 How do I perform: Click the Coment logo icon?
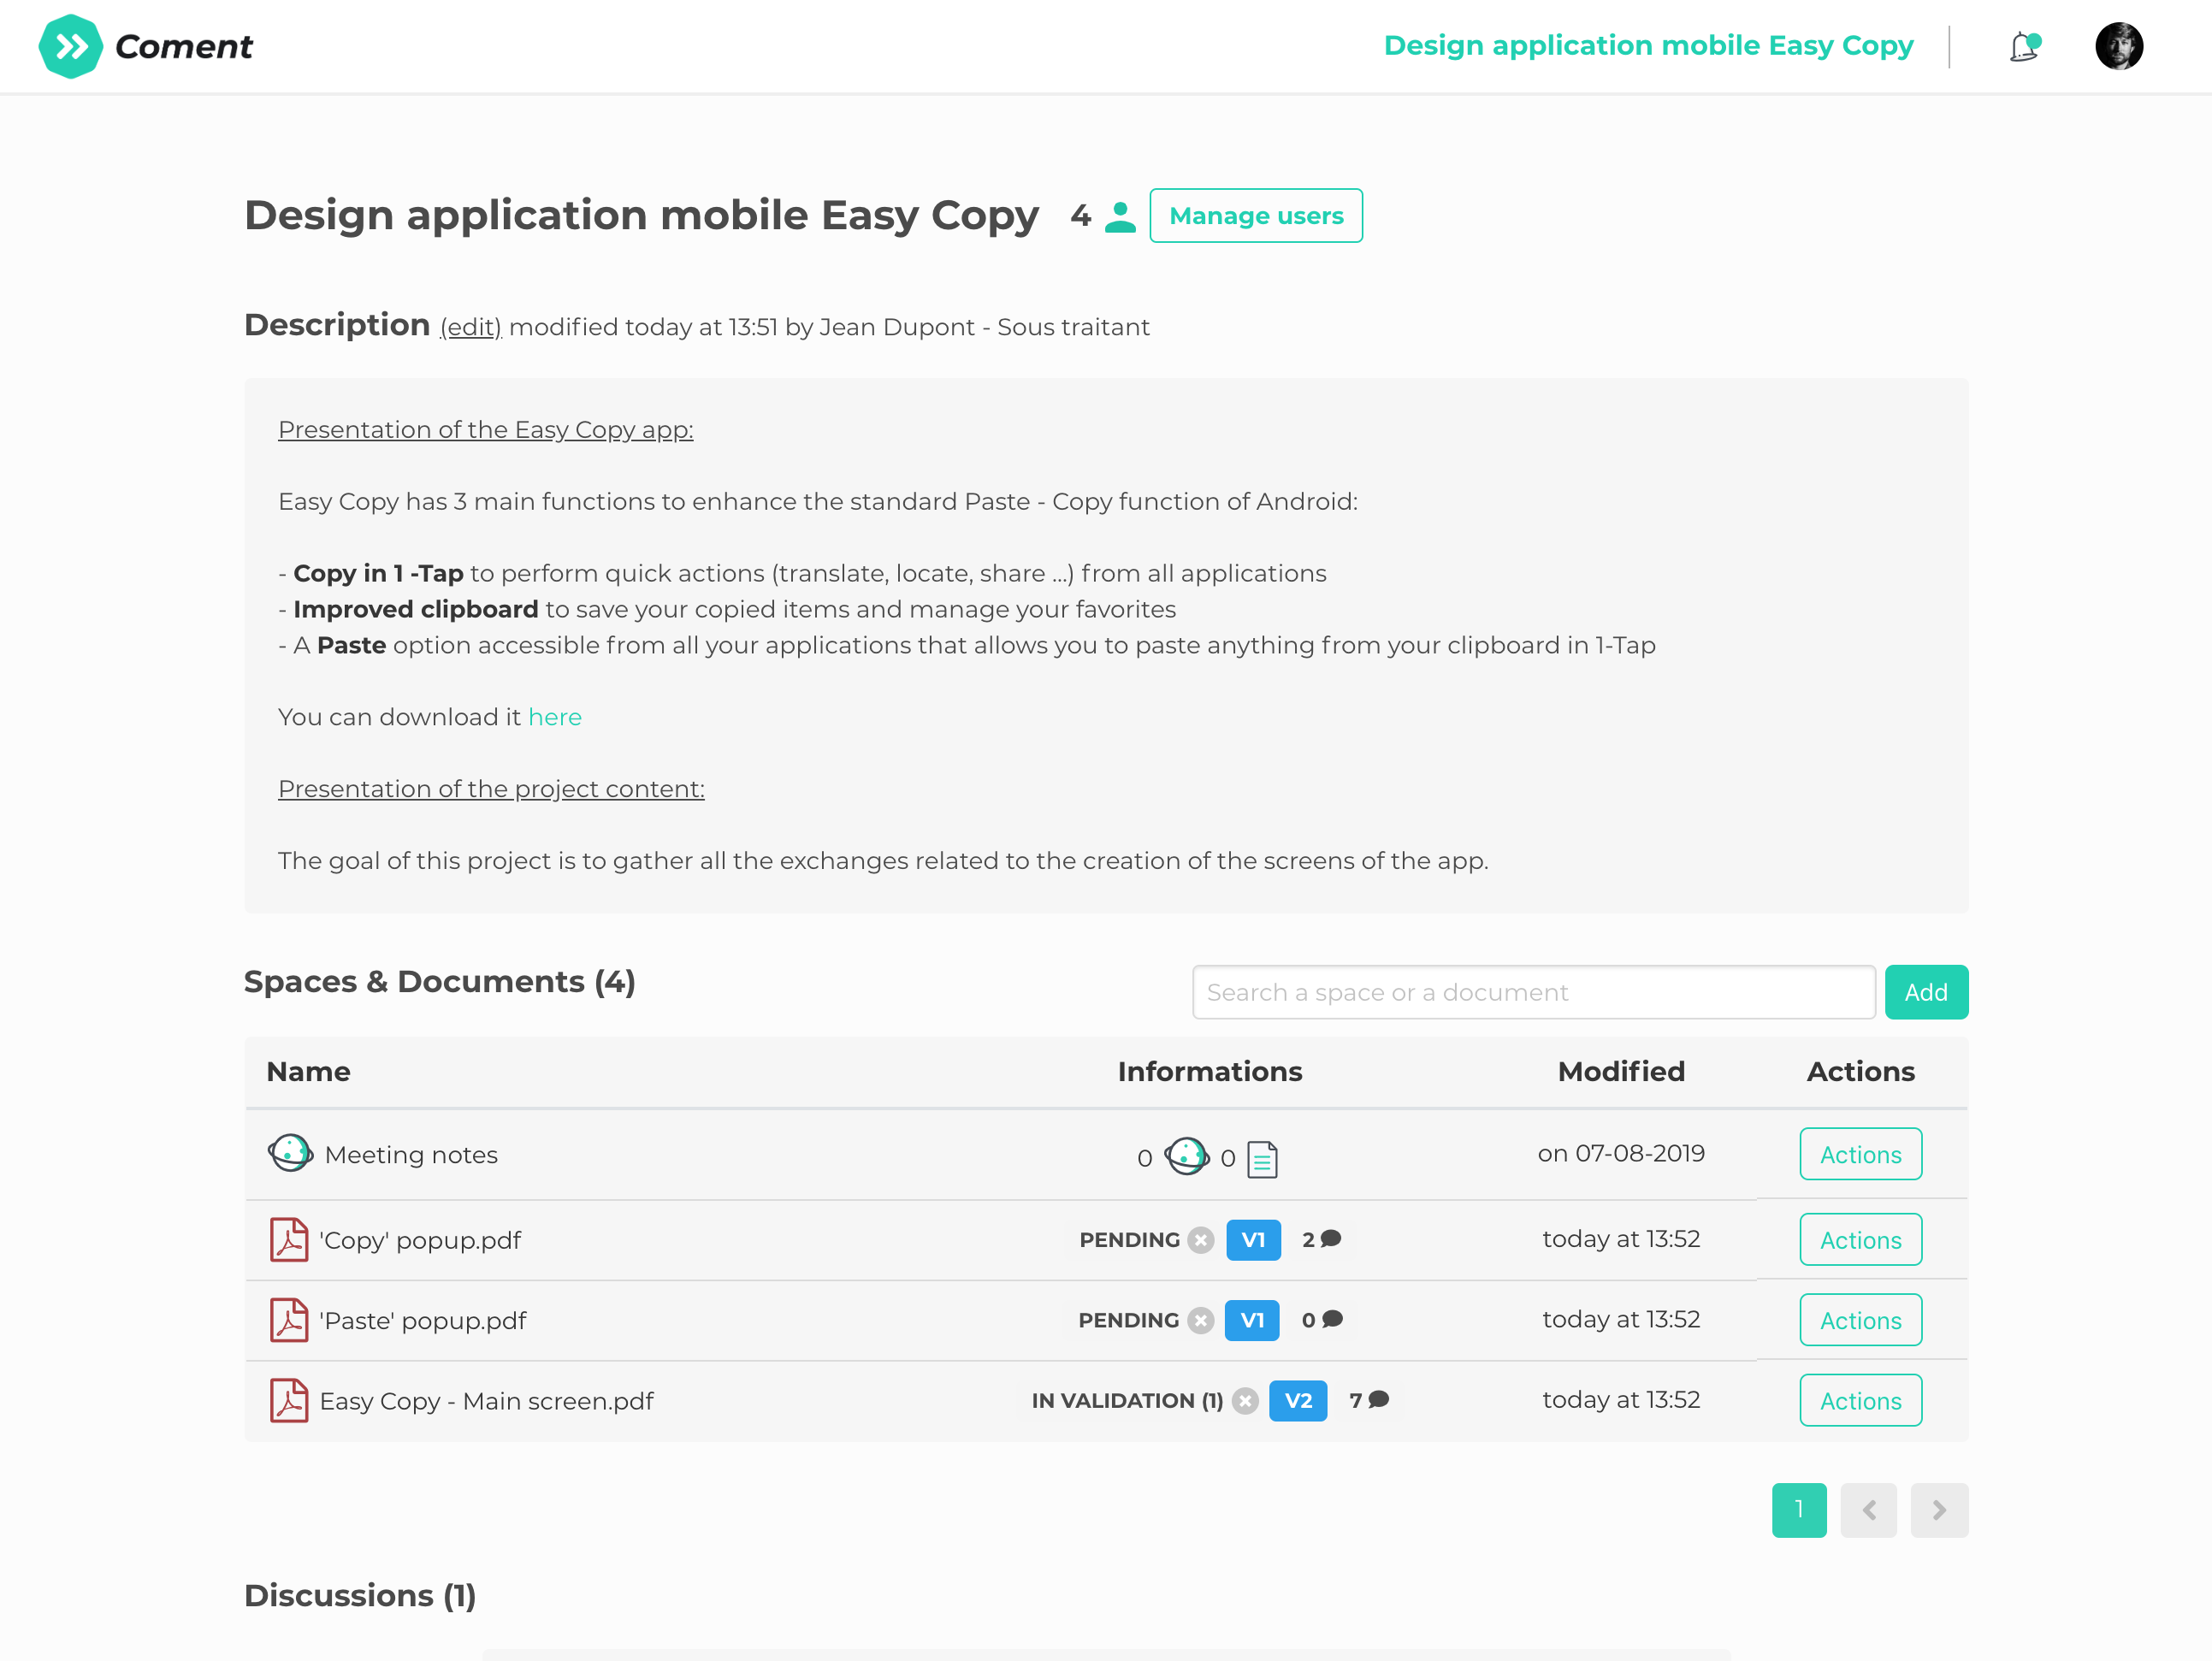click(x=70, y=46)
